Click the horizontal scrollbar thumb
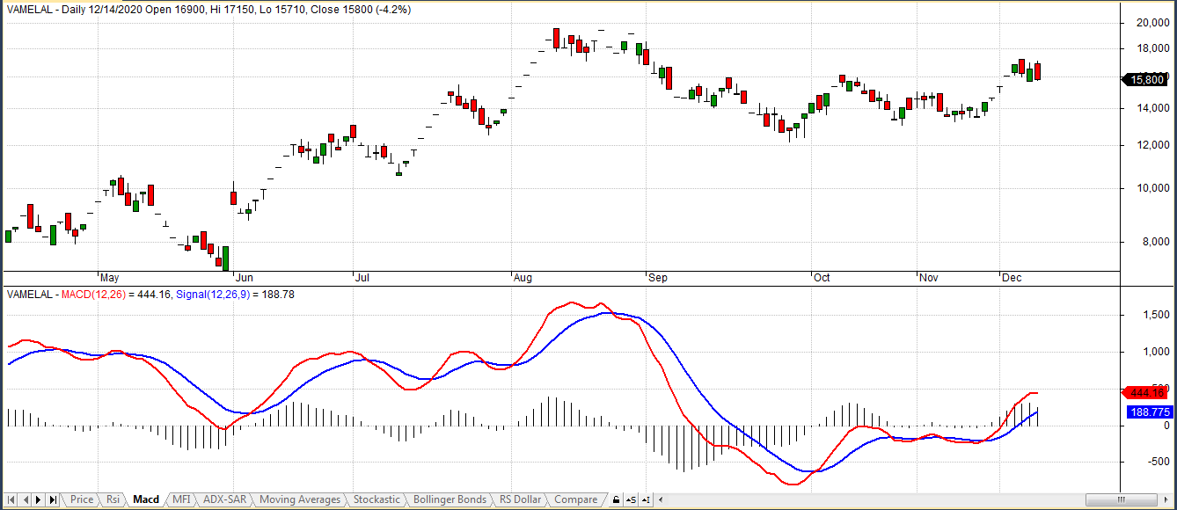 pos(1122,499)
